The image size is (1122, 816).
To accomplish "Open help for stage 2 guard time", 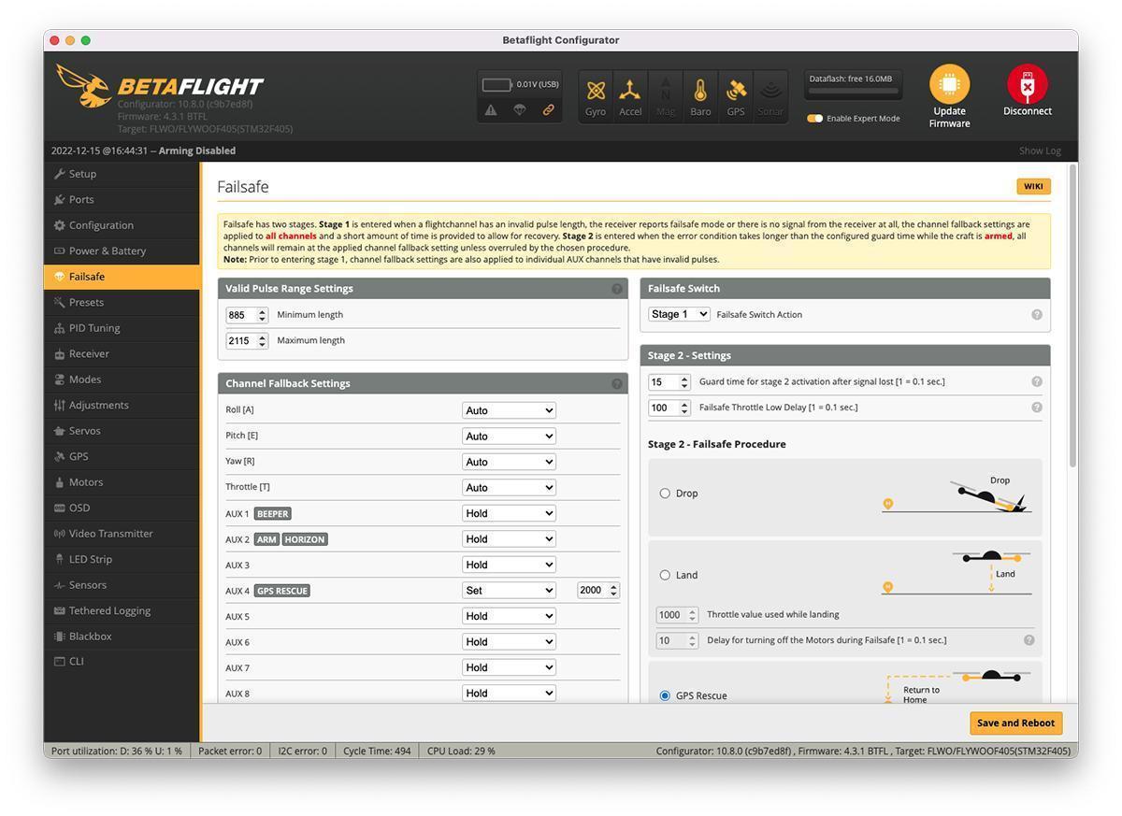I will tap(1037, 381).
